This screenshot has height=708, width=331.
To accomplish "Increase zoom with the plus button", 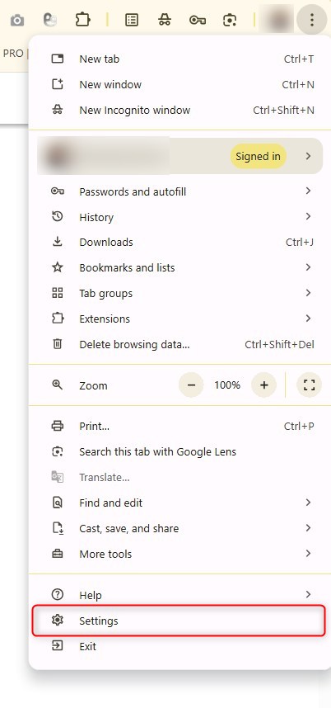I will click(264, 385).
